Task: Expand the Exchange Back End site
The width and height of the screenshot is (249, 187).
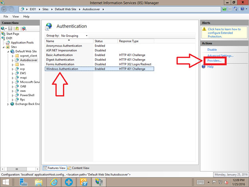Action: (x=8, y=104)
